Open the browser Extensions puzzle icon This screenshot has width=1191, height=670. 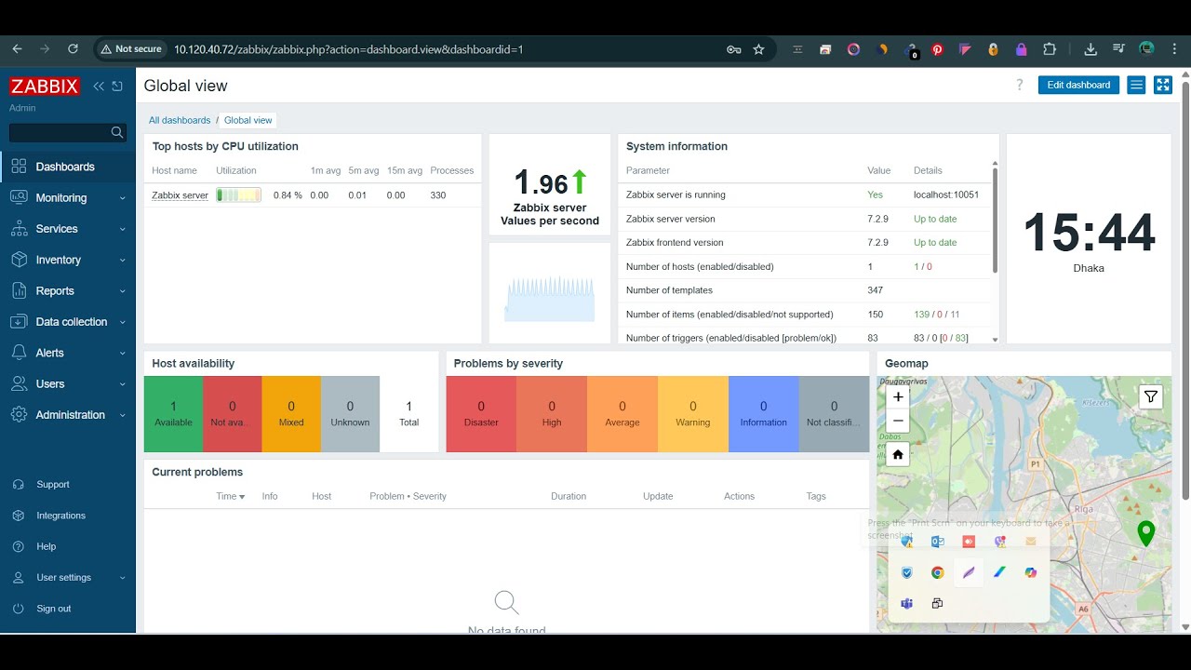tap(1050, 49)
